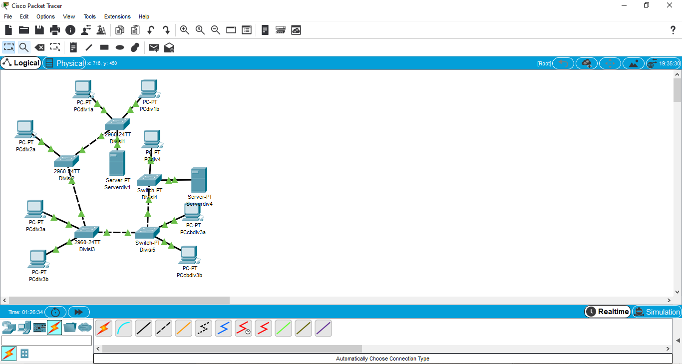Print the workspace with printer icon
This screenshot has width=682, height=364.
coord(55,30)
